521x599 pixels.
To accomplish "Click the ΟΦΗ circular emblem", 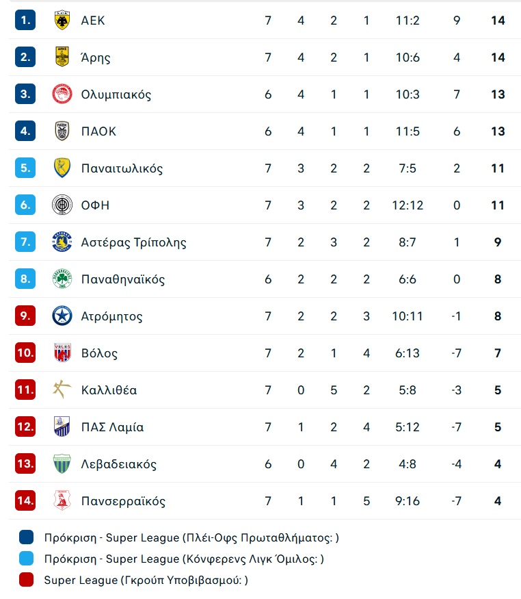I will click(x=62, y=205).
